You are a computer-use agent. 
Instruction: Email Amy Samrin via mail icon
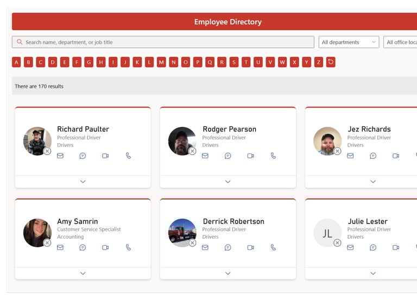point(60,247)
